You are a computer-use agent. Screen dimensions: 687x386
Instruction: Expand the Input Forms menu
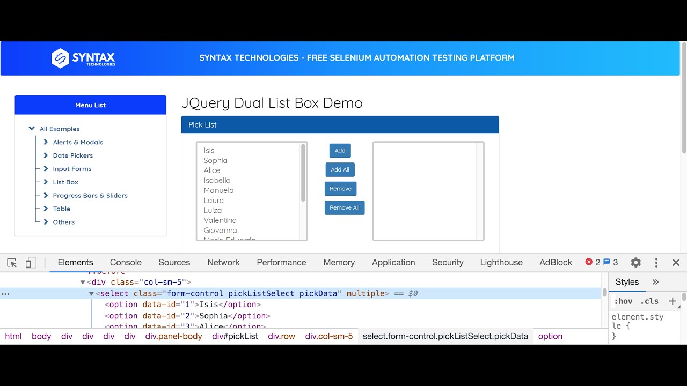pos(46,169)
